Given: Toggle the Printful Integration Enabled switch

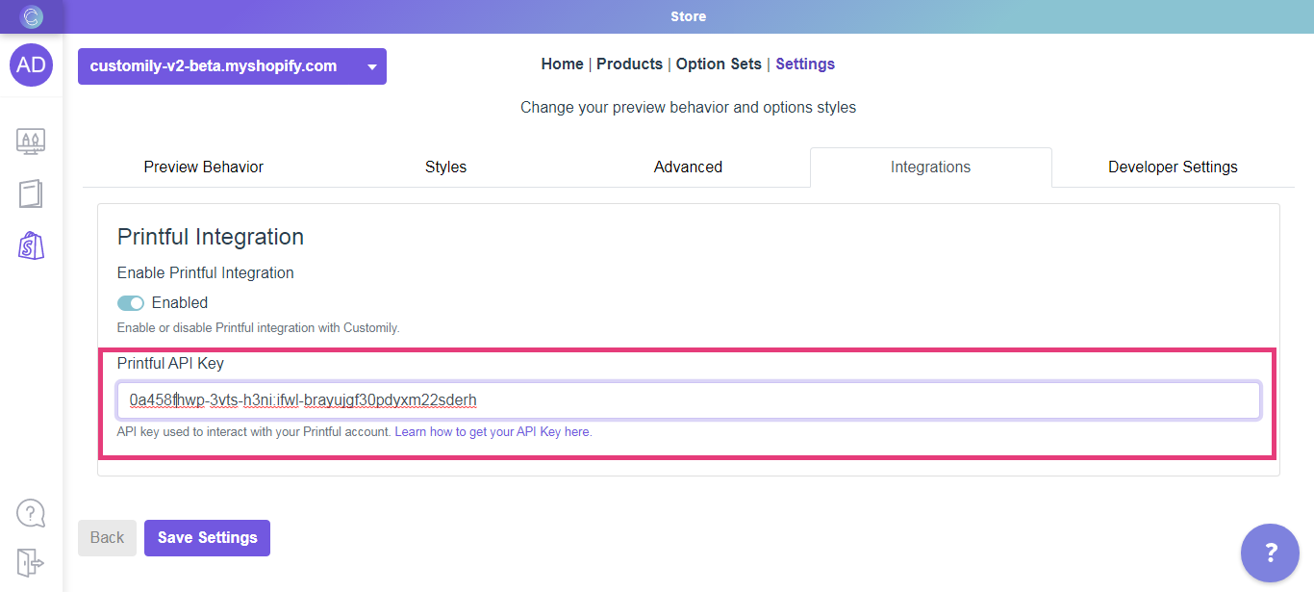Looking at the screenshot, I should coord(131,303).
